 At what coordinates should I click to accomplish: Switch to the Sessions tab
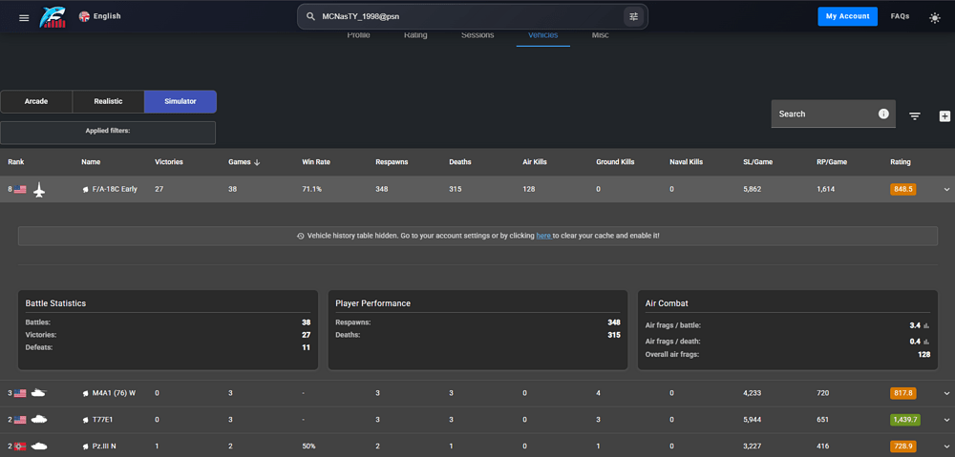[477, 35]
